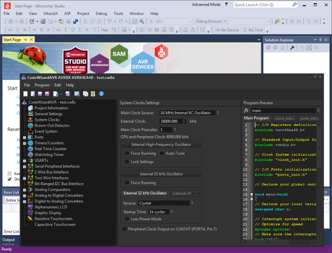Click the help question mark icon in CodeWizardAVR toolbar
Screen dimensions: 332x253
102,94
